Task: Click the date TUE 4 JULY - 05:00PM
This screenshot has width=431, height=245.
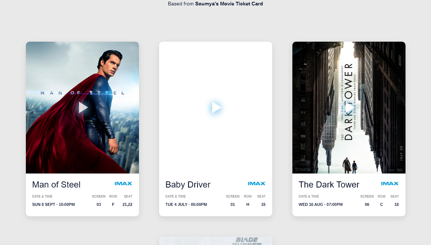Action: [186, 205]
